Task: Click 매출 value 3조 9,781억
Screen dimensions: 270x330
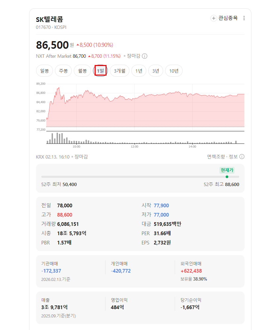Action: 54,307
